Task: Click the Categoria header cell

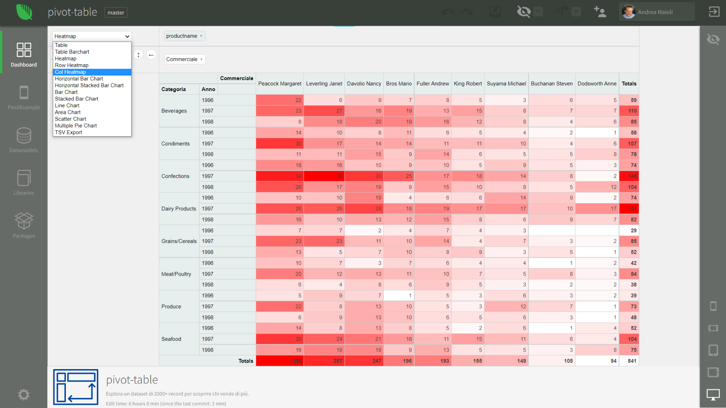Action: coord(179,89)
